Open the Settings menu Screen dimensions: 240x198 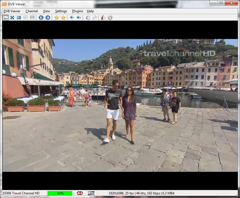coord(61,11)
